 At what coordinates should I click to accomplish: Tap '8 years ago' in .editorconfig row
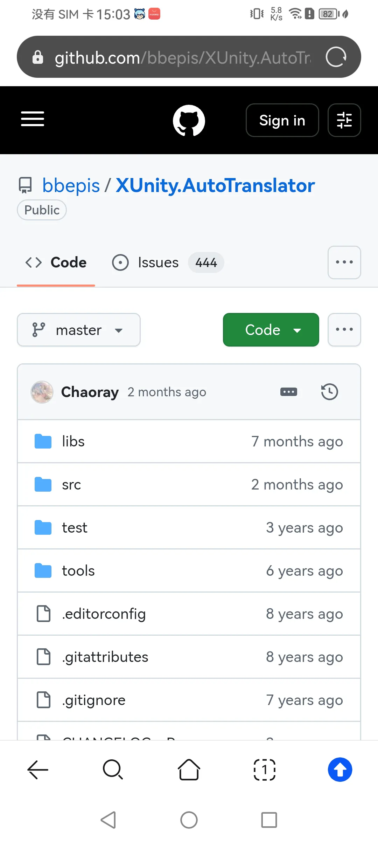(304, 614)
